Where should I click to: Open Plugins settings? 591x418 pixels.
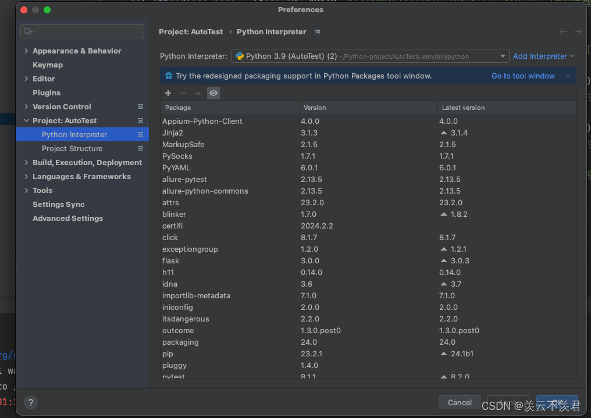[x=47, y=92]
